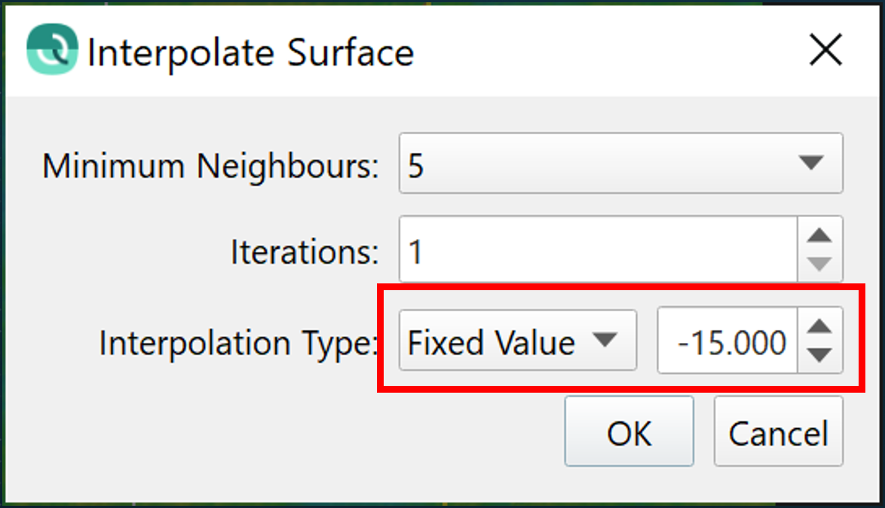The width and height of the screenshot is (885, 508).
Task: Click the Minimum Neighbours dropdown arrow
Action: [x=811, y=164]
